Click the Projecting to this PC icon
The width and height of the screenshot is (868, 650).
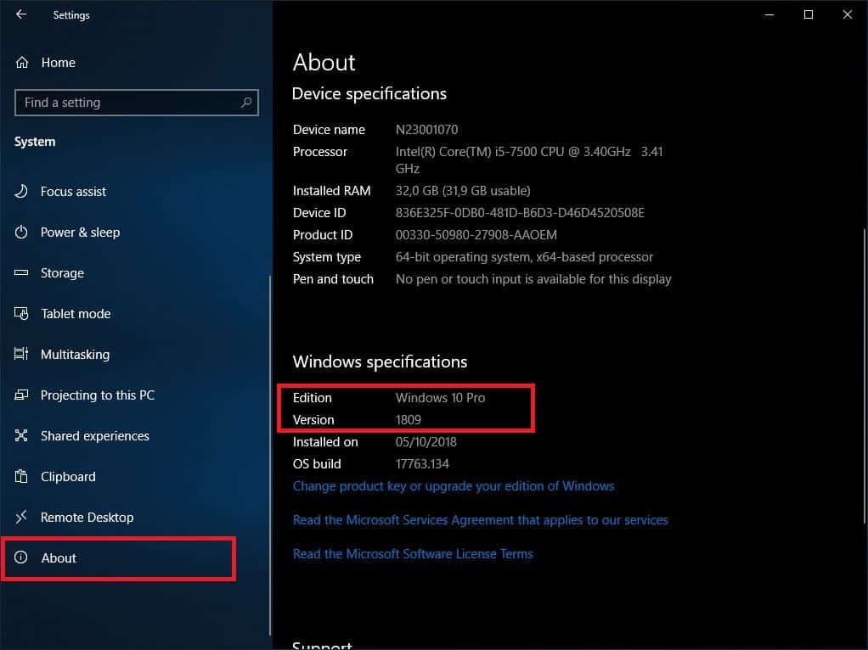pyautogui.click(x=21, y=395)
